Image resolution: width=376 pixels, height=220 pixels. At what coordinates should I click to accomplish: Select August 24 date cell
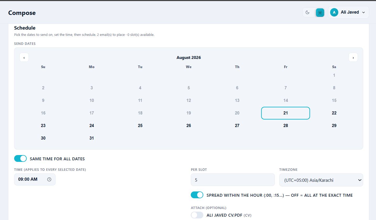pos(91,126)
